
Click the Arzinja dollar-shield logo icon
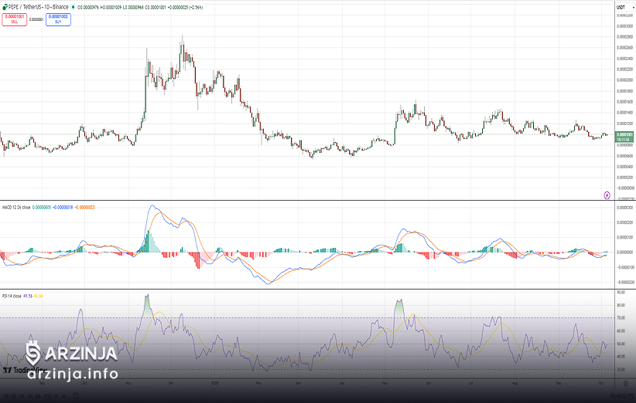[x=32, y=353]
